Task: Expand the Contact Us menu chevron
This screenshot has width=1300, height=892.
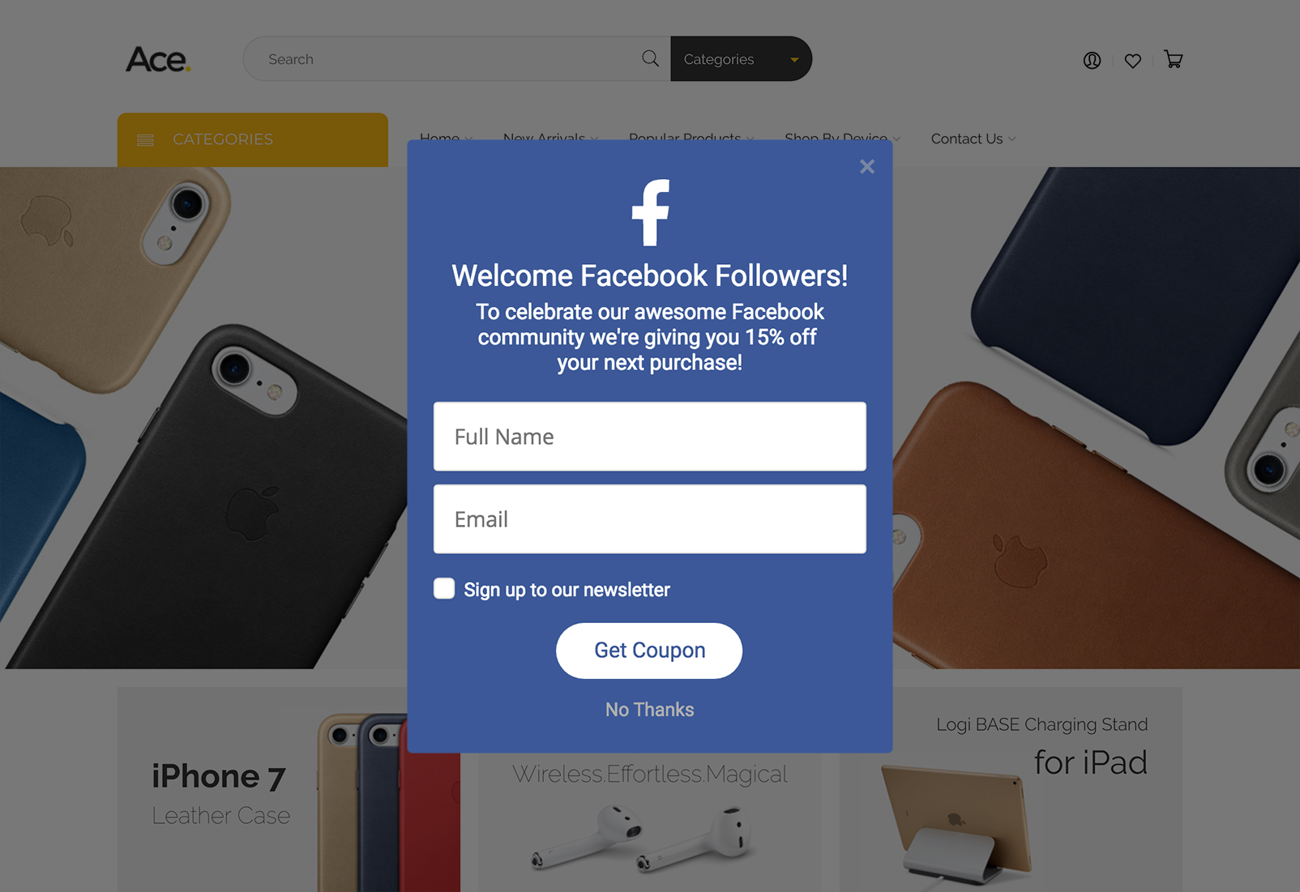Action: coord(1011,139)
